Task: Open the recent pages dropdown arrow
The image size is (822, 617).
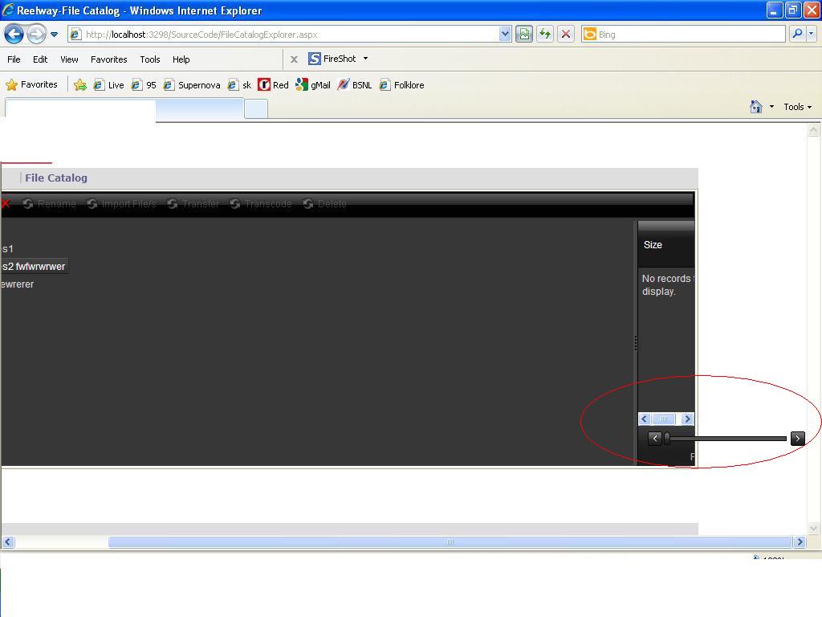Action: pyautogui.click(x=54, y=35)
